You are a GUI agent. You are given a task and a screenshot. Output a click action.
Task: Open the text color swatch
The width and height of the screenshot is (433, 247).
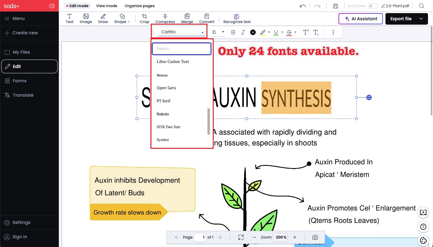pyautogui.click(x=253, y=32)
